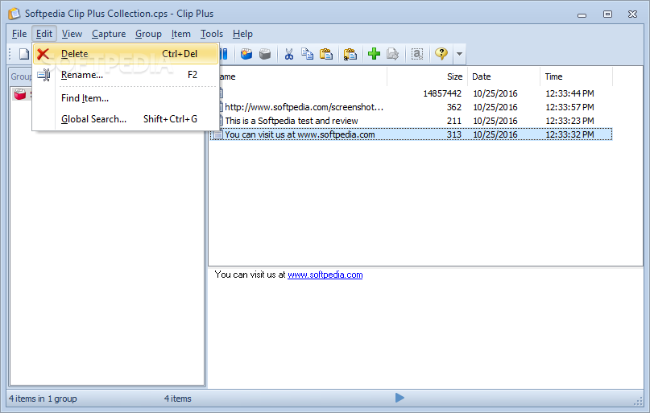Viewport: 650px width, 413px height.
Task: Follow the www.softpedia.com link in preview pane
Action: point(325,275)
